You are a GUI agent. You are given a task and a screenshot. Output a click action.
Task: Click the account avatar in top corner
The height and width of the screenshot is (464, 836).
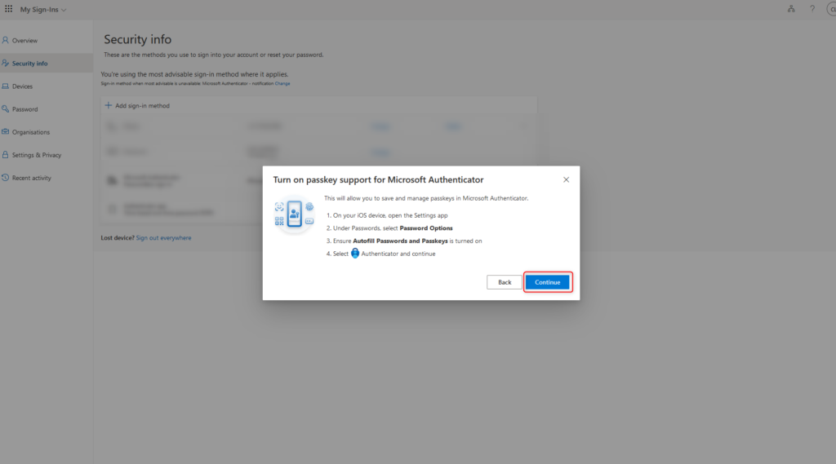click(x=831, y=9)
